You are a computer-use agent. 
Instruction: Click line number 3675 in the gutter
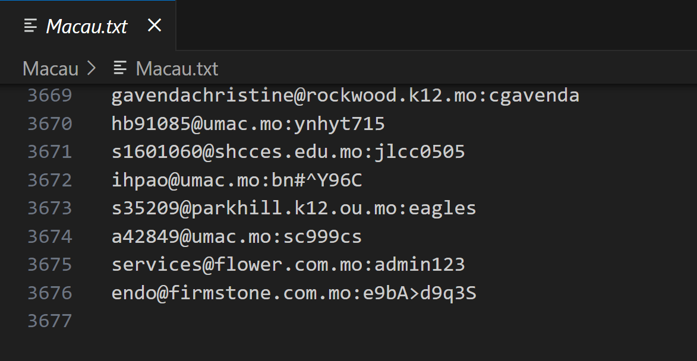pos(50,265)
